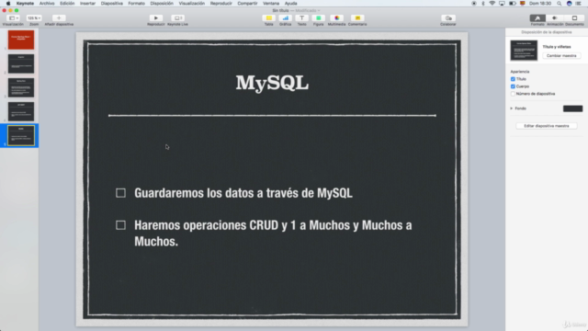Open the Animación inspector panel
The width and height of the screenshot is (588, 331).
click(555, 18)
